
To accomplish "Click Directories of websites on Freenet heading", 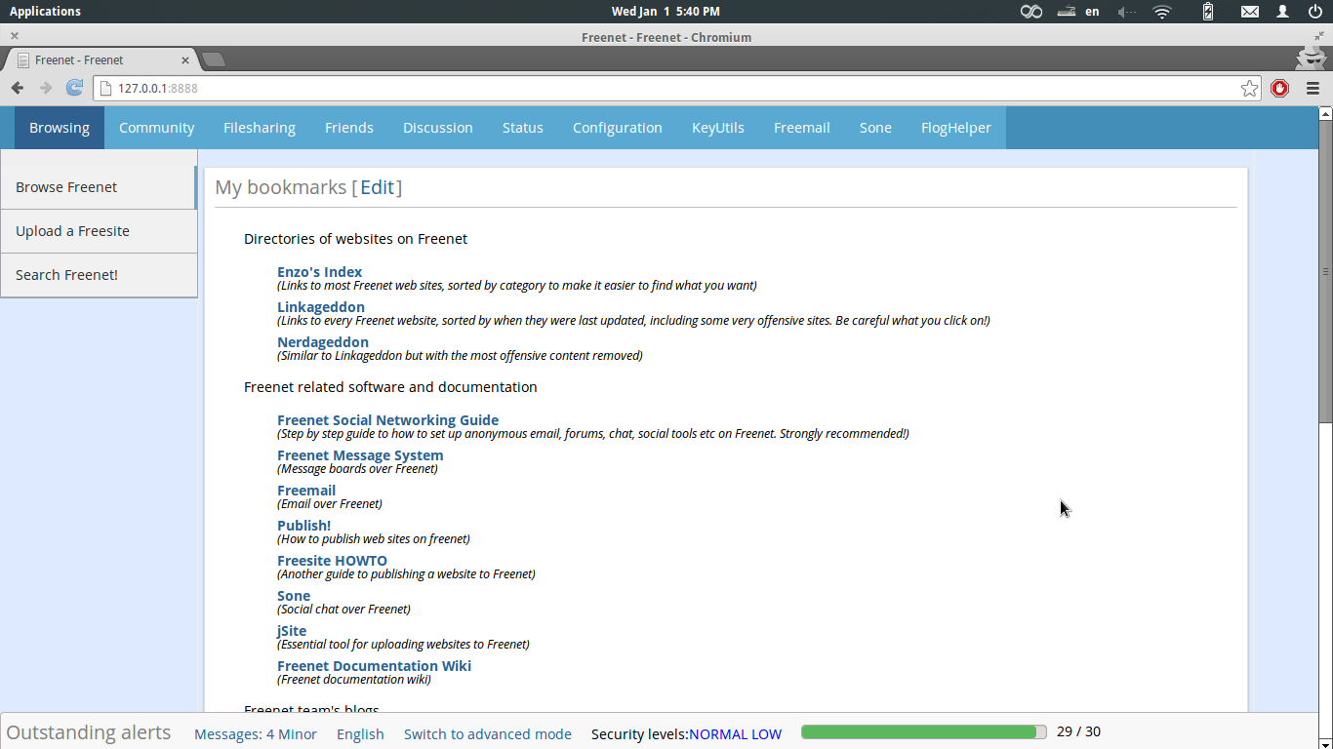I will pos(355,239).
